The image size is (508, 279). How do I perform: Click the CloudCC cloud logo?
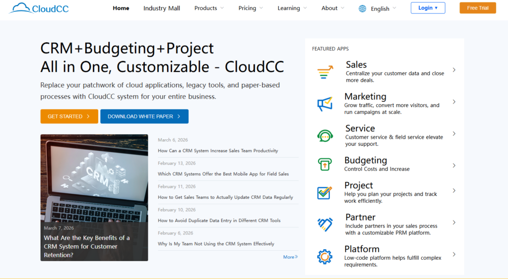pyautogui.click(x=39, y=8)
